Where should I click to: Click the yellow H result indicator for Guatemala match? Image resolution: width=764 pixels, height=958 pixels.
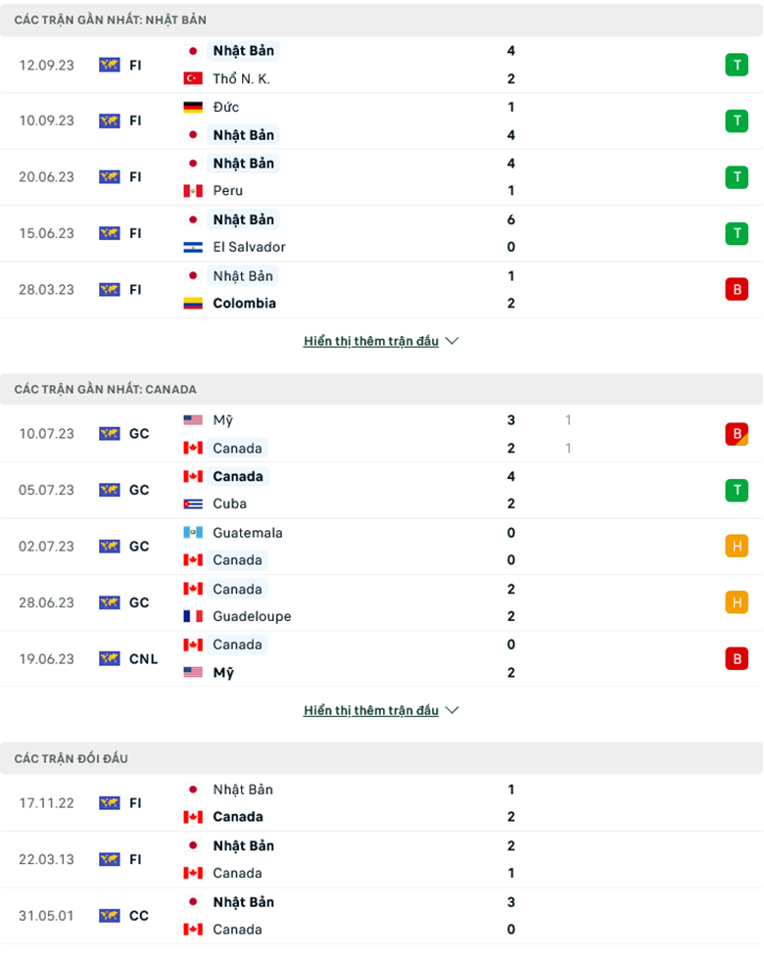click(x=738, y=547)
